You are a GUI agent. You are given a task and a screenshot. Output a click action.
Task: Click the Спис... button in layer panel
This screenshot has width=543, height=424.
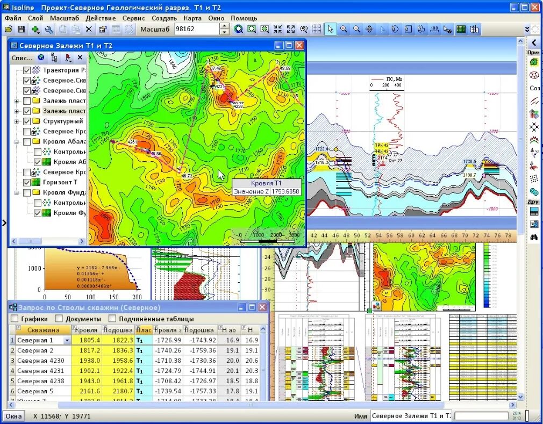point(22,58)
